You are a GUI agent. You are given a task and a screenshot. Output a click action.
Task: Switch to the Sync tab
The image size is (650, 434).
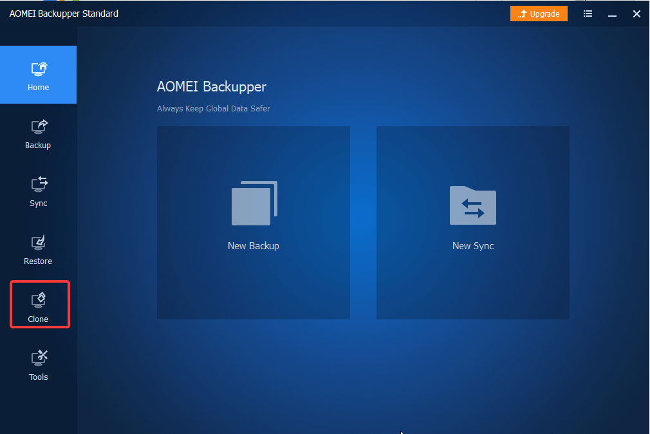[38, 203]
